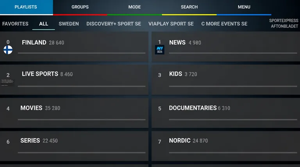Image resolution: width=300 pixels, height=167 pixels.
Task: Open the Live Sports group
Action: pyautogui.click(x=74, y=79)
